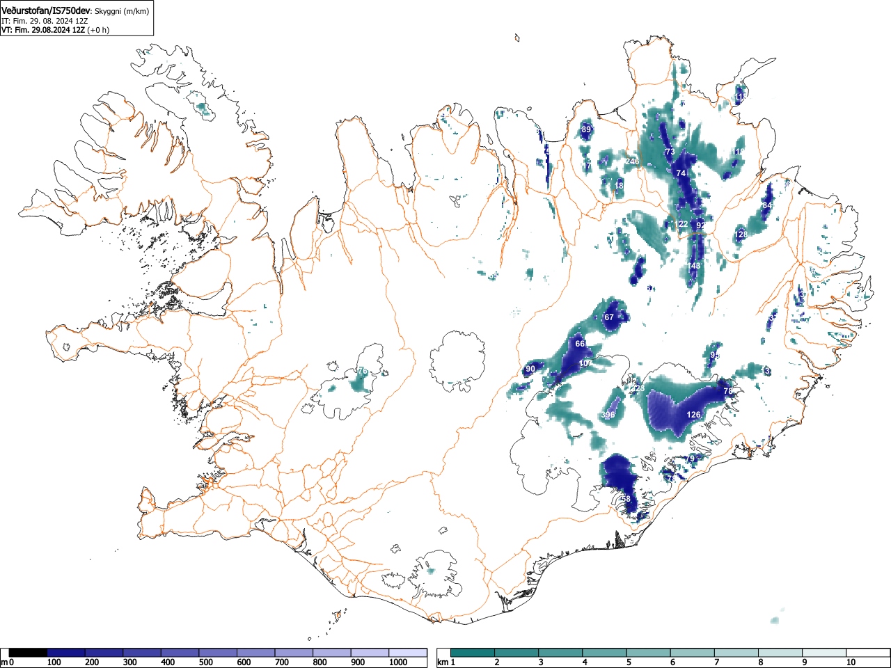The image size is (891, 668).
Task: Click the 'm 0' label on meter scale
Action: click(x=8, y=662)
